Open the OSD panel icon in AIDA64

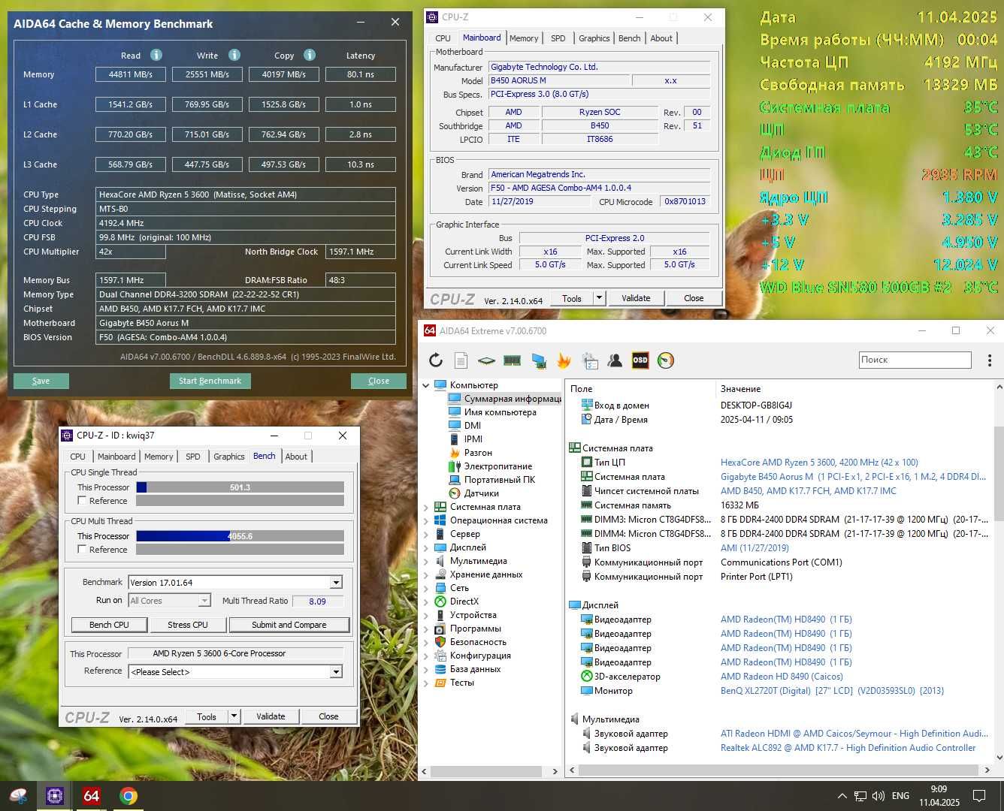coord(640,360)
